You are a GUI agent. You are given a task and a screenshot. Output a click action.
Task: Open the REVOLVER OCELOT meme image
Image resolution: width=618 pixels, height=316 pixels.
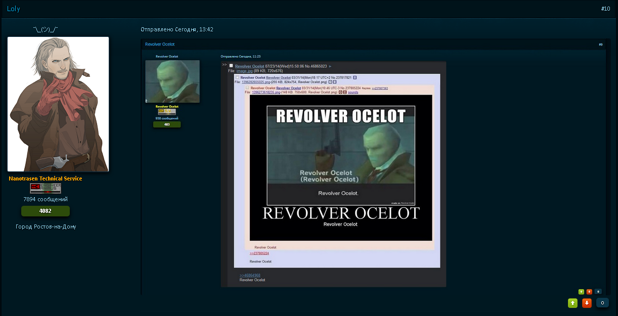point(341,168)
